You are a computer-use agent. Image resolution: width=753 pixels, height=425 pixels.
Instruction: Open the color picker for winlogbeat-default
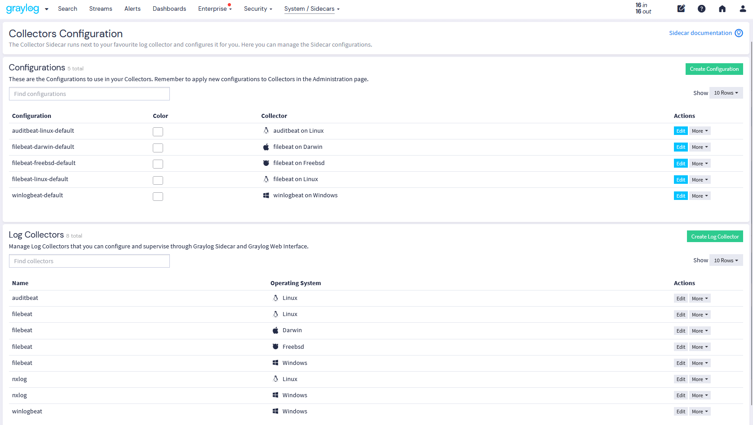pyautogui.click(x=158, y=196)
